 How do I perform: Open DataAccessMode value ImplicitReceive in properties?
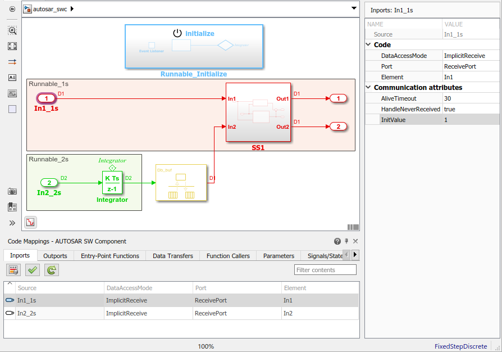pos(471,56)
